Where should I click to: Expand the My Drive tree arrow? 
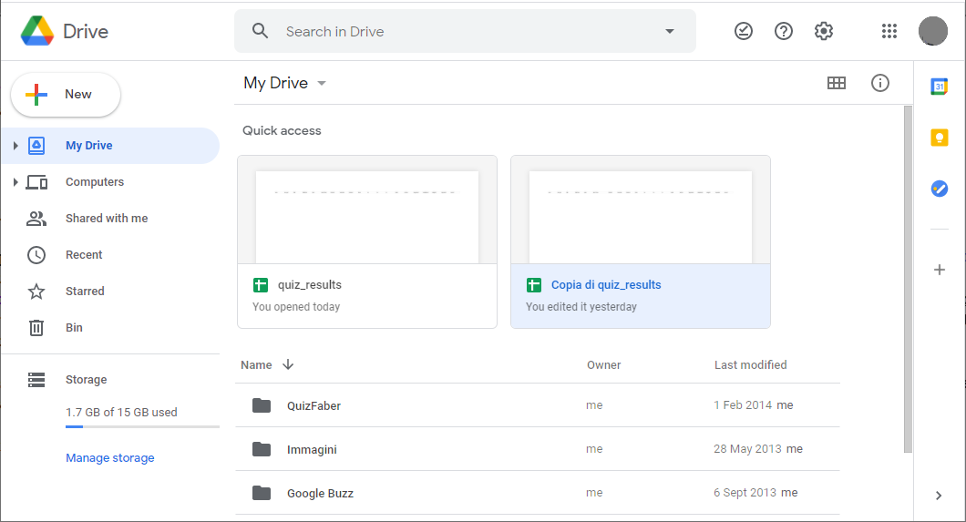pyautogui.click(x=15, y=146)
